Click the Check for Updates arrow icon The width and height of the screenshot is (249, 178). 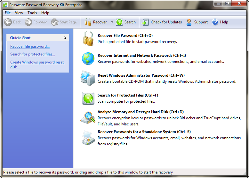tap(145, 22)
